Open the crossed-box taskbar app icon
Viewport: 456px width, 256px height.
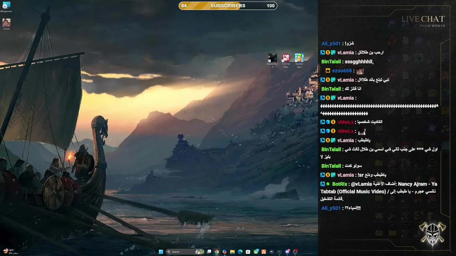(x=279, y=252)
